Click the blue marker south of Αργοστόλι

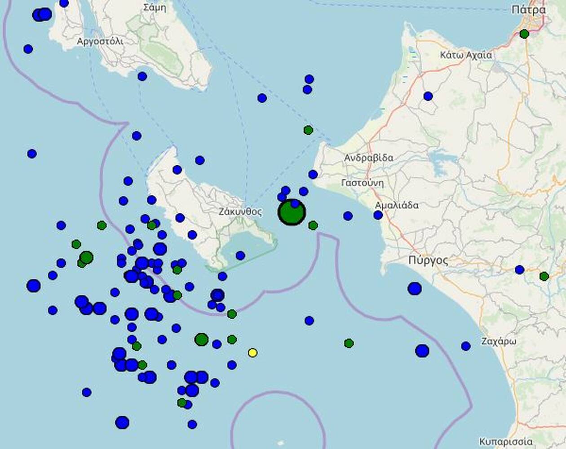point(142,76)
